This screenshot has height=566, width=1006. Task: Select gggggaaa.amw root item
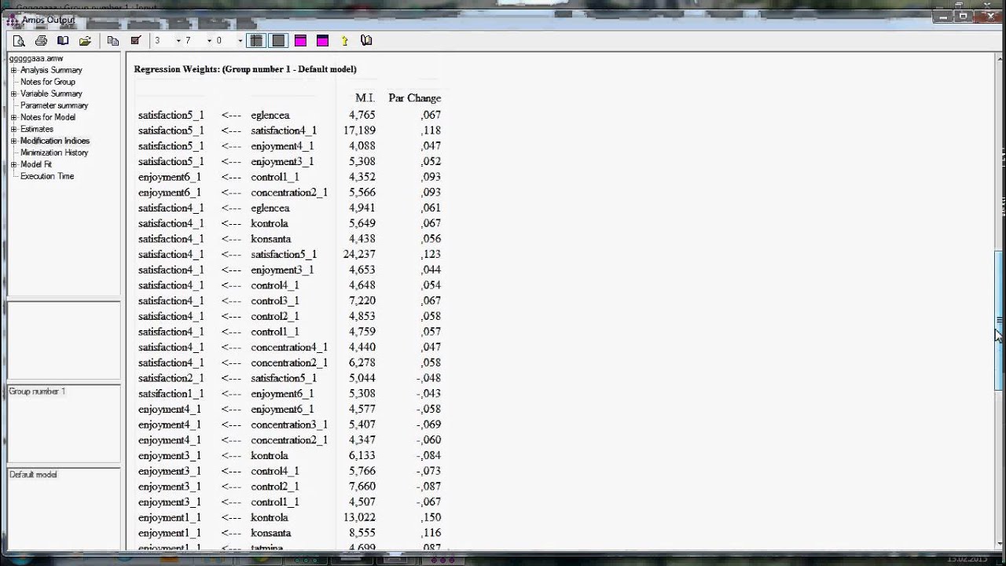[36, 58]
